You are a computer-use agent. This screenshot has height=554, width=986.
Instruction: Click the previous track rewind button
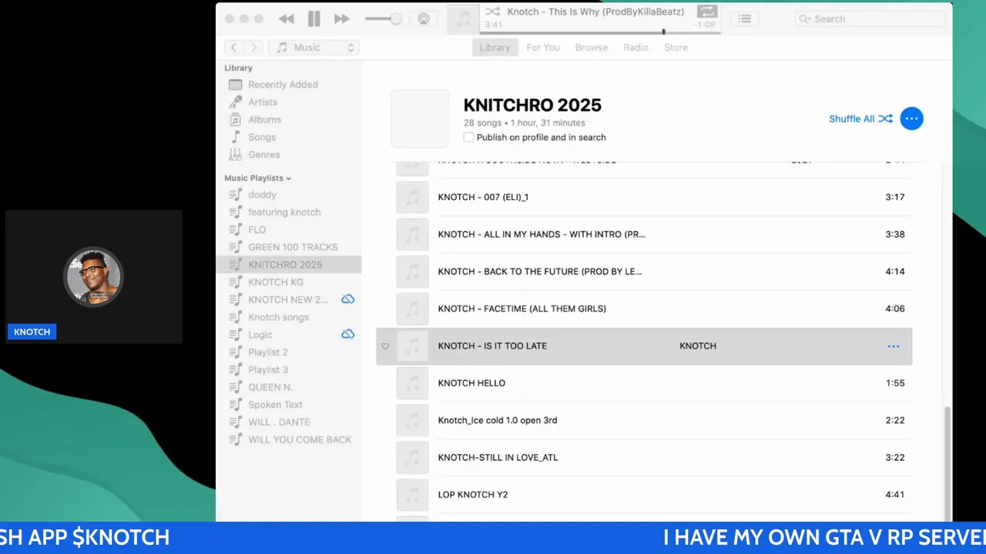click(x=286, y=19)
